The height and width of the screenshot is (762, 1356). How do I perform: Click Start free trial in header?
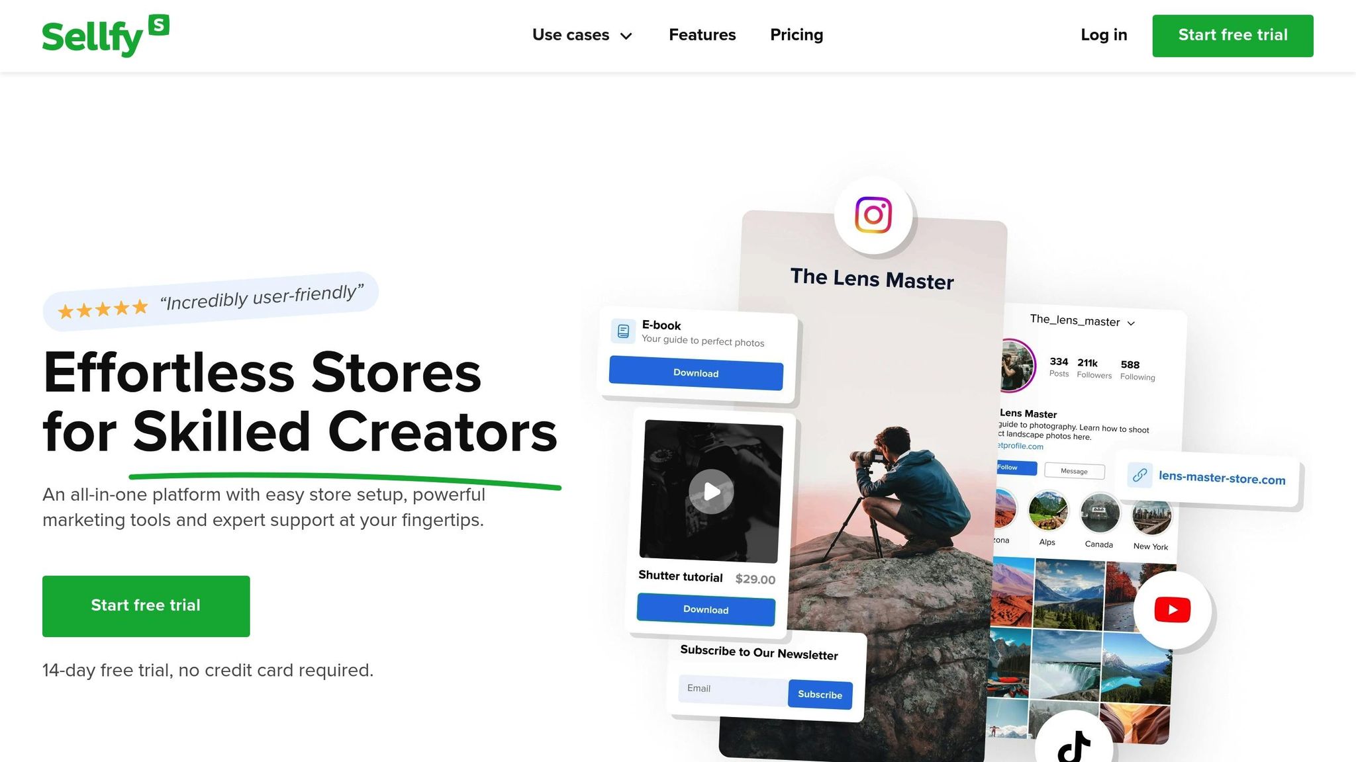[1232, 36]
